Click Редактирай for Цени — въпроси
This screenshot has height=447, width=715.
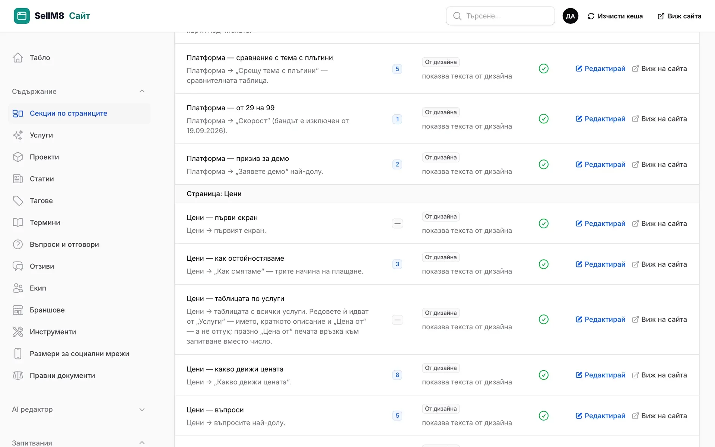click(x=600, y=416)
